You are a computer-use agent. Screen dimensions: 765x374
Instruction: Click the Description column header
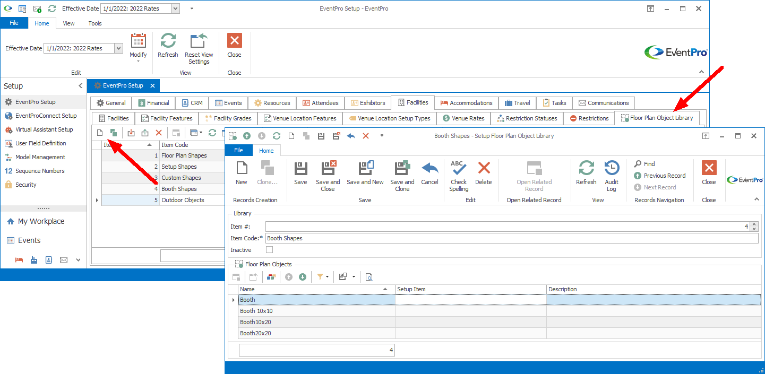654,289
